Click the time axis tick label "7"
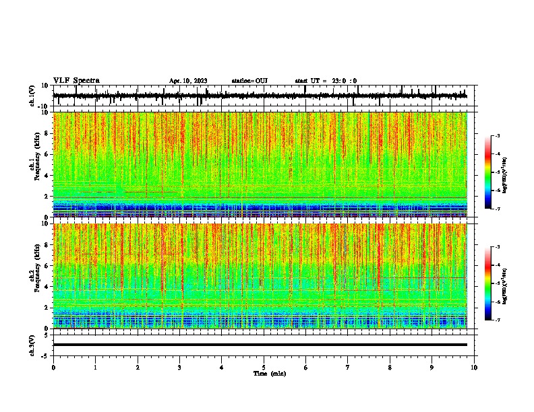 [348, 368]
